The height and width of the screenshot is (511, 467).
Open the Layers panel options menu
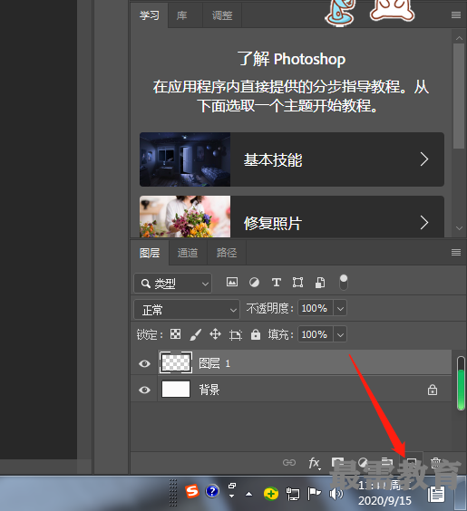(x=456, y=252)
